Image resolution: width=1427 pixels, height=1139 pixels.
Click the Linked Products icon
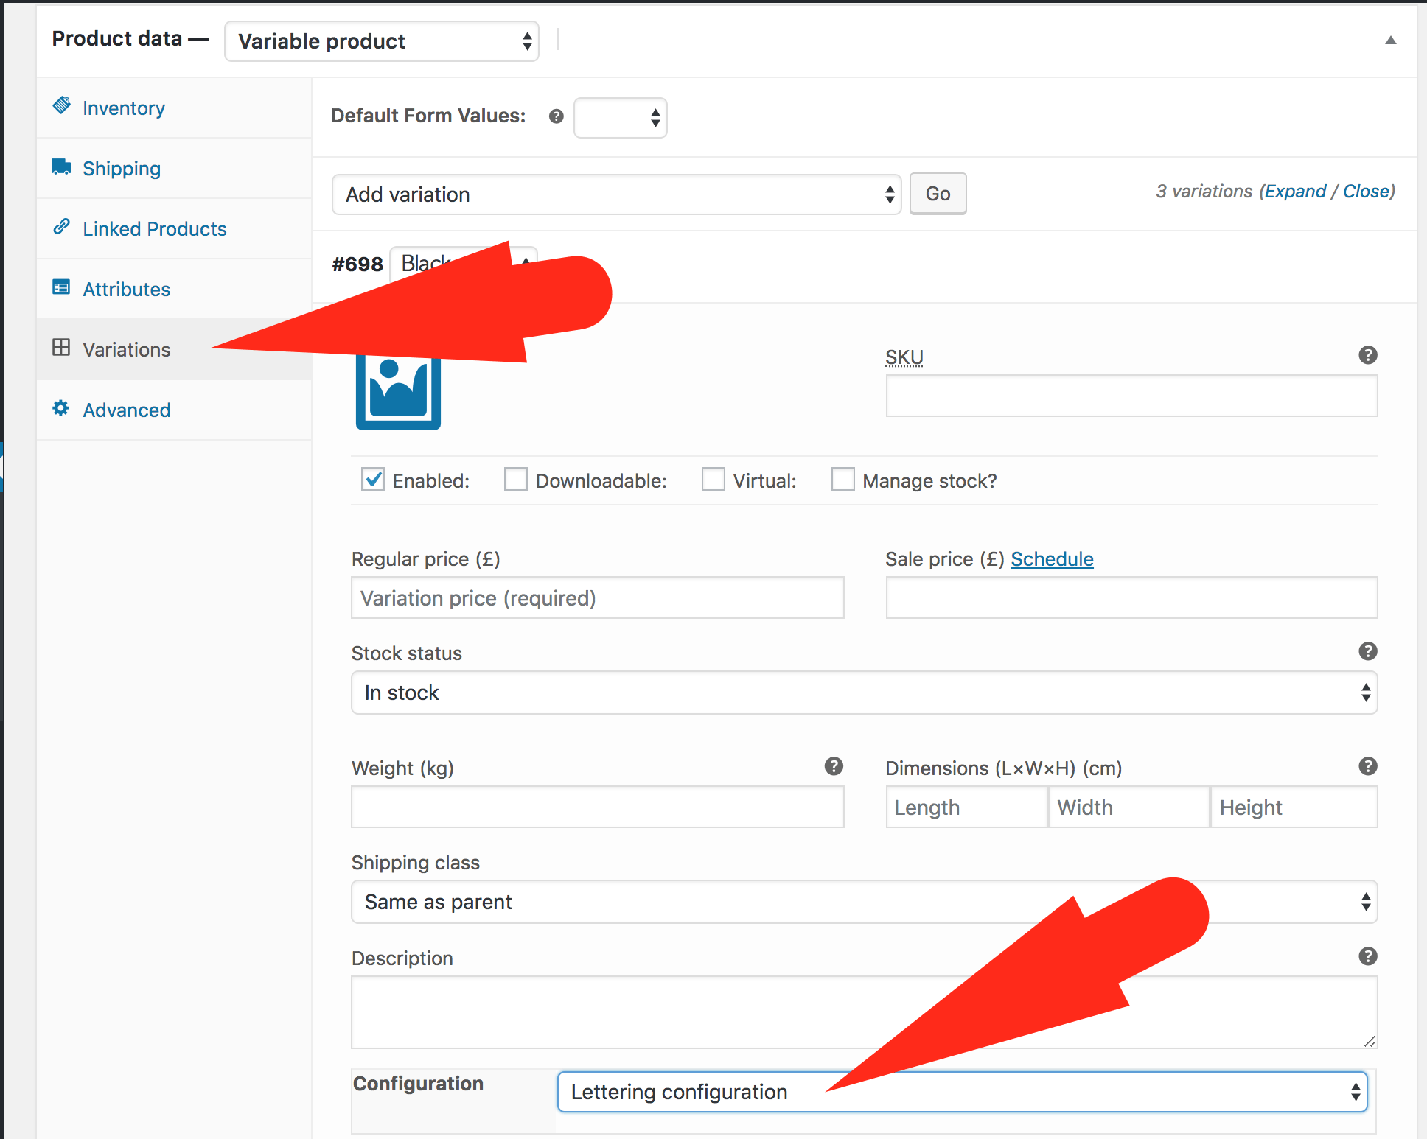[62, 228]
